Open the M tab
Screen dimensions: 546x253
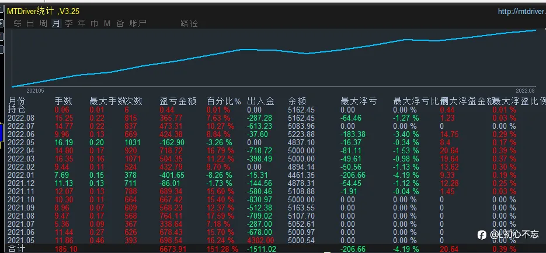click(x=107, y=23)
